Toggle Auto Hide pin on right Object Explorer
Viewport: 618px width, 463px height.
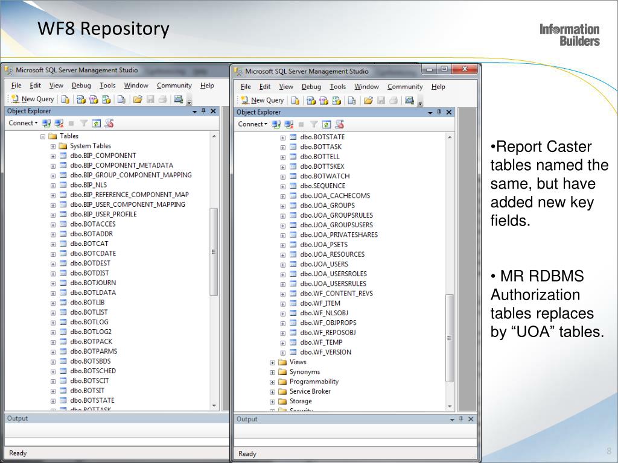pos(439,112)
